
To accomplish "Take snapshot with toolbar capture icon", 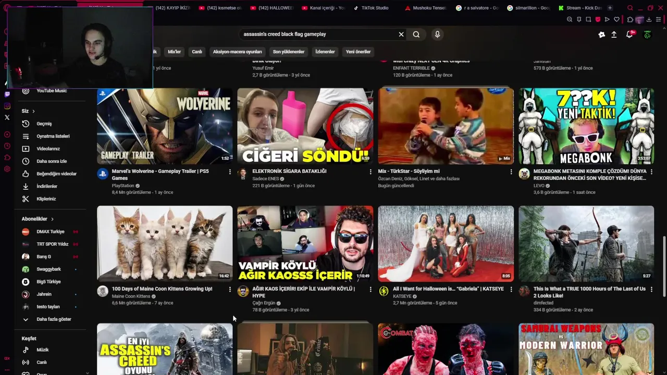I will coord(588,20).
